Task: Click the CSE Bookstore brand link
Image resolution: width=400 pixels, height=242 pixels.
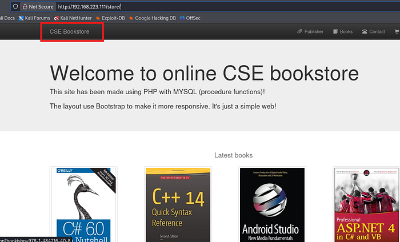Action: (69, 31)
